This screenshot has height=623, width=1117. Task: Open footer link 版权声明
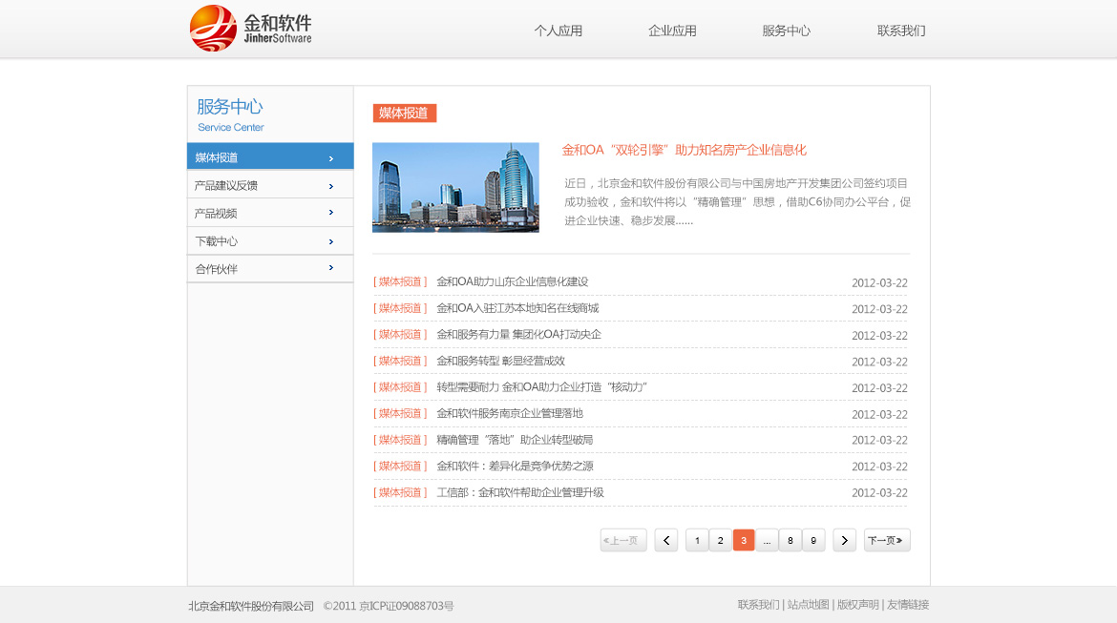point(857,605)
